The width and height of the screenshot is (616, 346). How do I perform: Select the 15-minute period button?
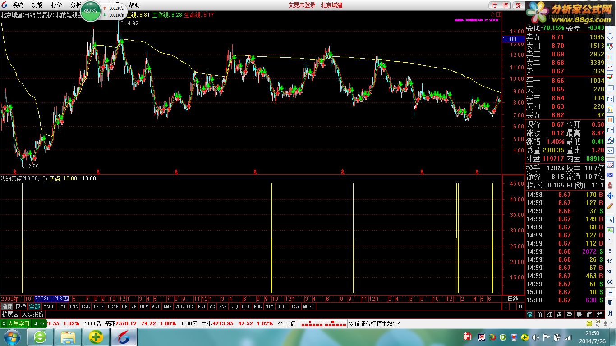pyautogui.click(x=610, y=261)
